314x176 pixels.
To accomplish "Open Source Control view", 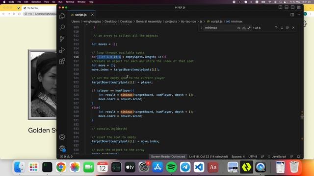I will click(62, 39).
